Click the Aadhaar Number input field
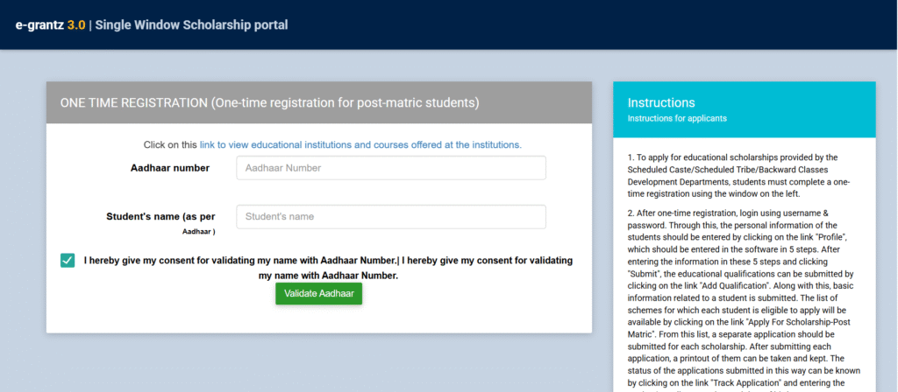Screen dimensions: 898x392 pos(390,168)
